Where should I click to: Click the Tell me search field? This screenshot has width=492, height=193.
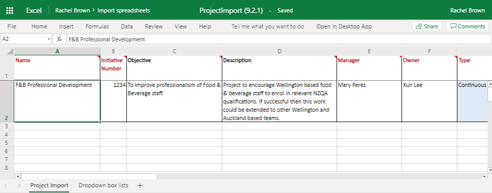268,26
